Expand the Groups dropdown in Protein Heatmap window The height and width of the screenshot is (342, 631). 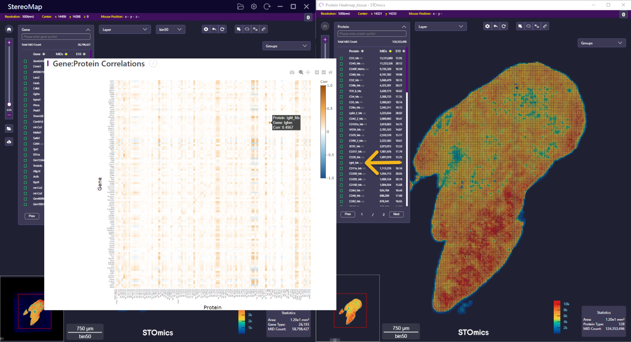click(601, 43)
